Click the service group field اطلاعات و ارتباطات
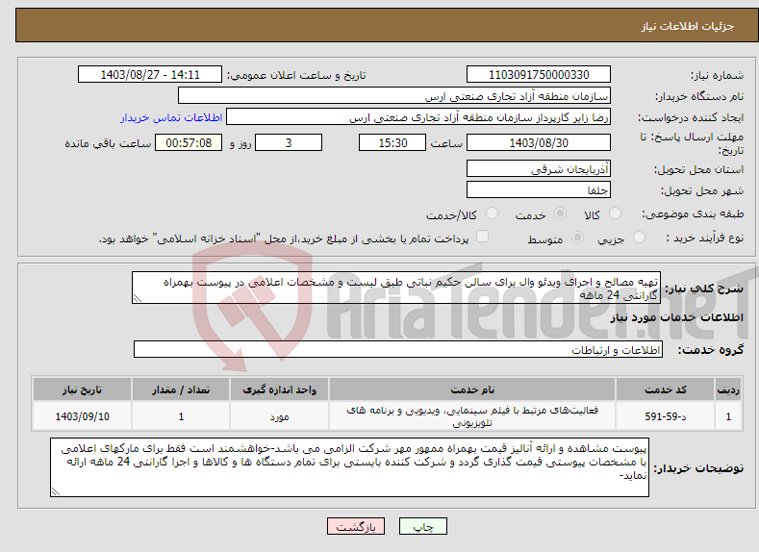Viewport: 759px width, 552px height. (x=398, y=349)
